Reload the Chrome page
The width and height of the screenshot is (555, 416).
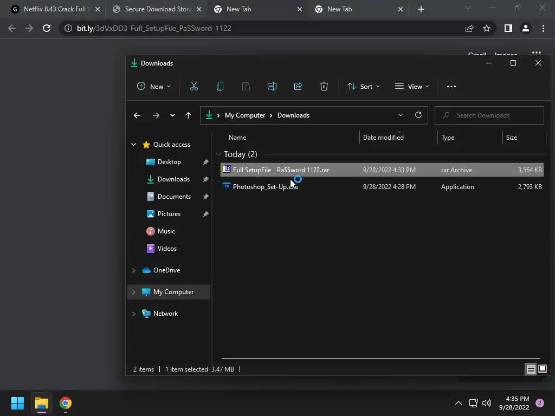pyautogui.click(x=47, y=28)
